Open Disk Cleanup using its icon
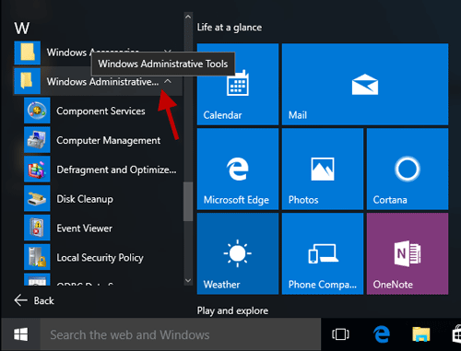Screen dimensions: 461x351 click(37, 198)
